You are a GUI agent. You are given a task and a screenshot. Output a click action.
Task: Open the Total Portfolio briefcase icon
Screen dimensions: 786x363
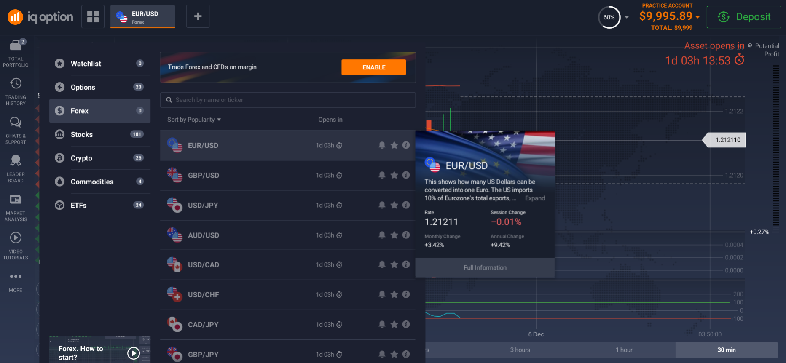coord(16,45)
